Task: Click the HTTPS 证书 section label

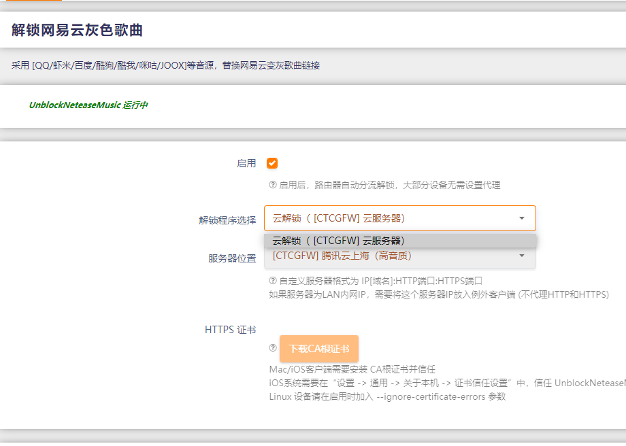Action: [231, 329]
